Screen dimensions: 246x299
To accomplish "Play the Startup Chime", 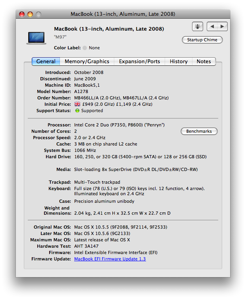I will point(202,40).
